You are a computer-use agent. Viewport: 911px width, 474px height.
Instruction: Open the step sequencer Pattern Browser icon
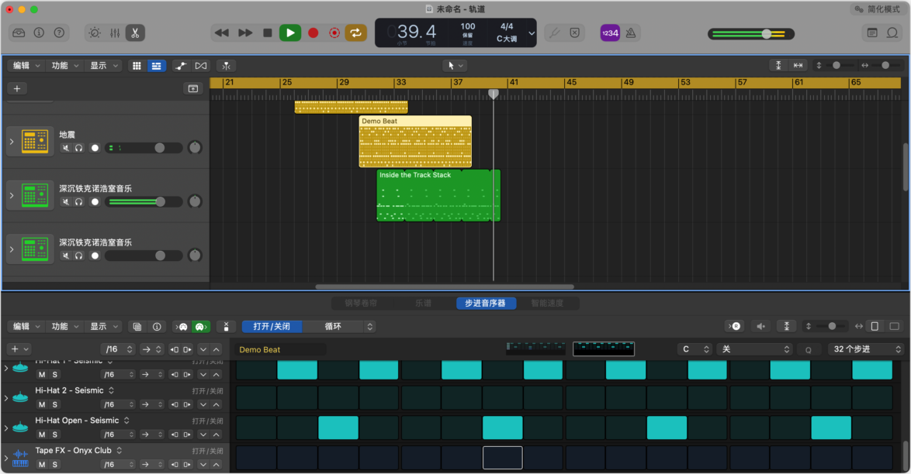[x=137, y=327]
